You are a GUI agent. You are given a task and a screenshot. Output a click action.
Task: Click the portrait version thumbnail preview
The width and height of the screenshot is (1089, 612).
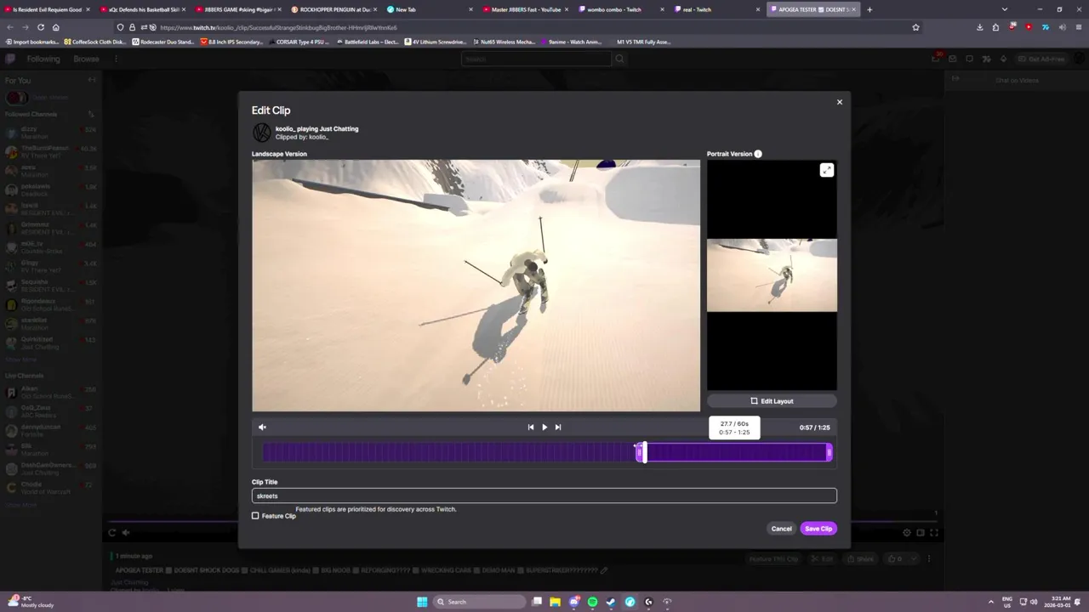[772, 275]
